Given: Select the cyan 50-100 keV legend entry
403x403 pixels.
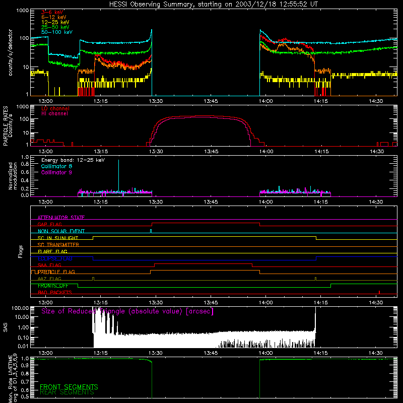Looking at the screenshot, I should point(57,32).
